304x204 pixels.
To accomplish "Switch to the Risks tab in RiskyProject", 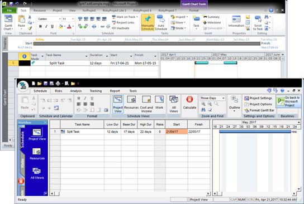I will tap(58, 91).
